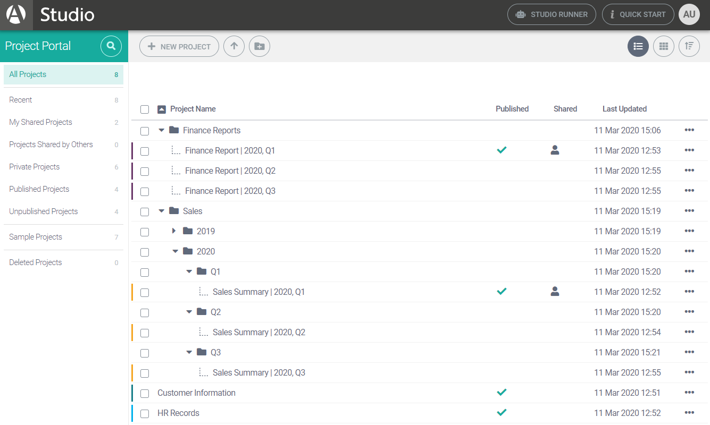Click the New Project button
The image size is (710, 425).
click(x=179, y=46)
